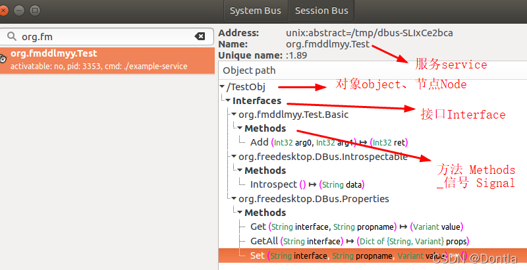The width and height of the screenshot is (527, 270).
Task: Collapse org.freedesktop.DBus.Introspectable interface
Action: [234, 156]
